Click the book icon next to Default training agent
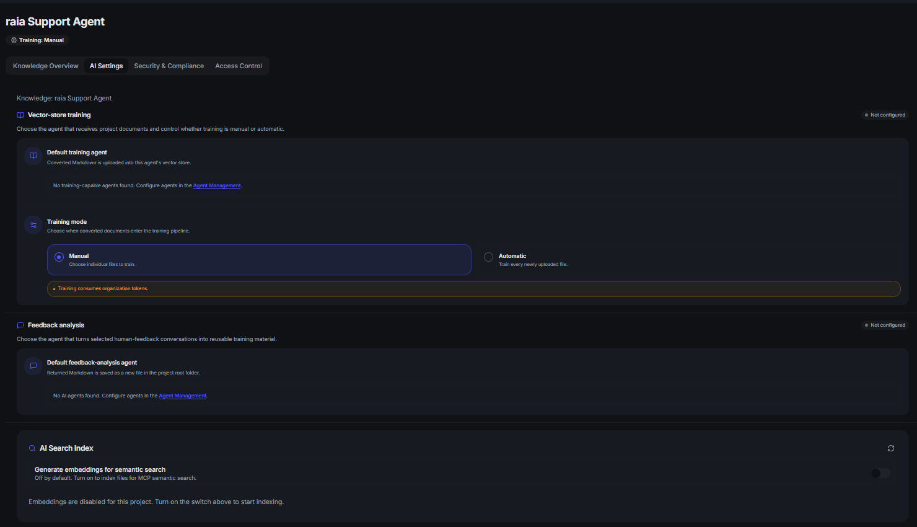 [x=33, y=156]
